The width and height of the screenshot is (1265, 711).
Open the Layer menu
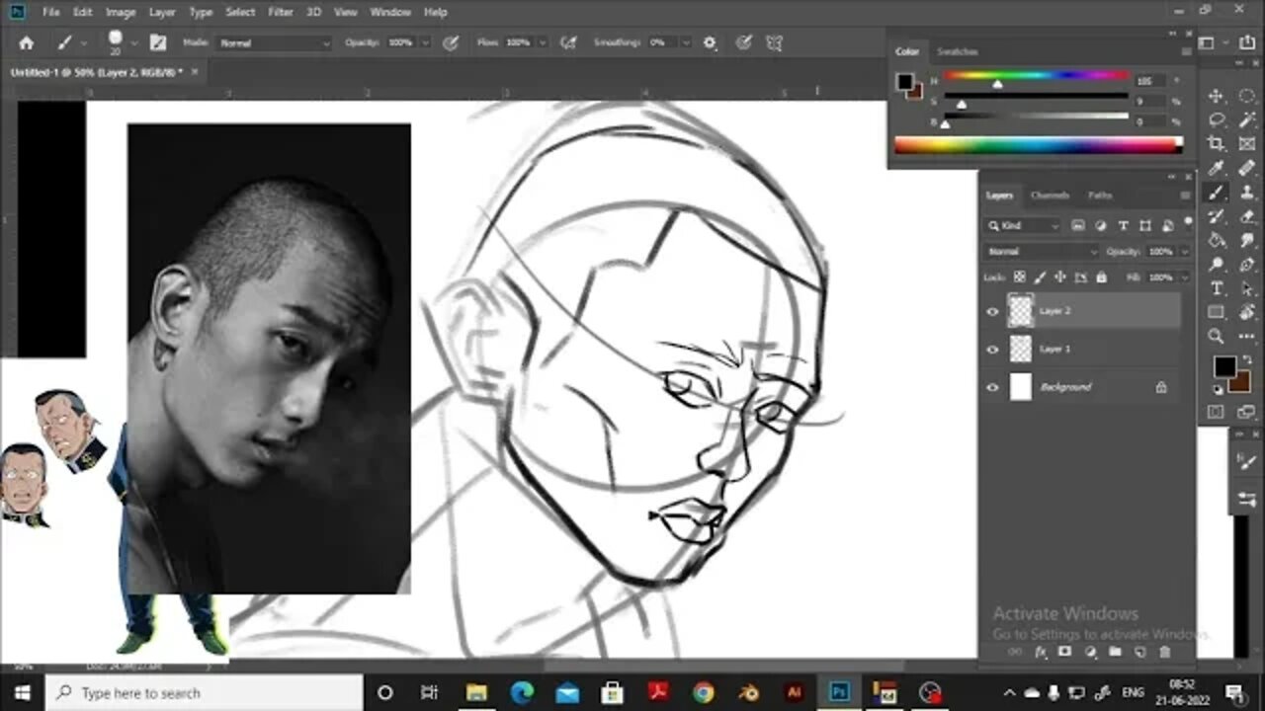point(162,12)
